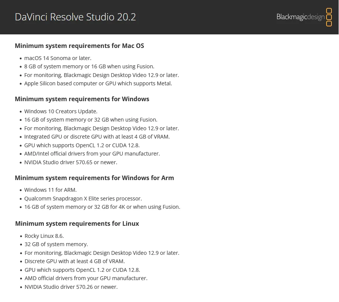Click 'Windows 11 for ARM.'
The width and height of the screenshot is (339, 302).
[x=50, y=190]
